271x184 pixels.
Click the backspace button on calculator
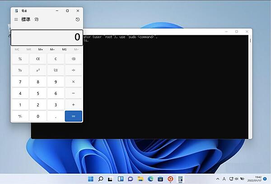74,59
